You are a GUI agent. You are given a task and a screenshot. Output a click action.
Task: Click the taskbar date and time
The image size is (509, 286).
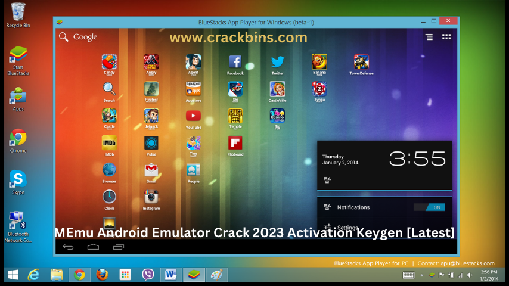[x=489, y=275]
